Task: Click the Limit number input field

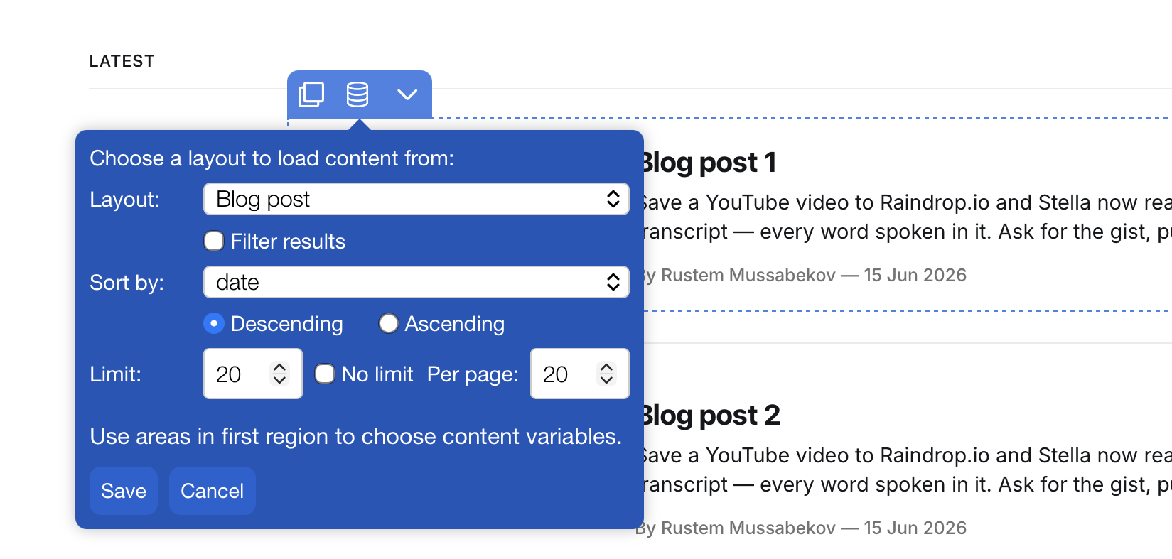Action: (253, 374)
